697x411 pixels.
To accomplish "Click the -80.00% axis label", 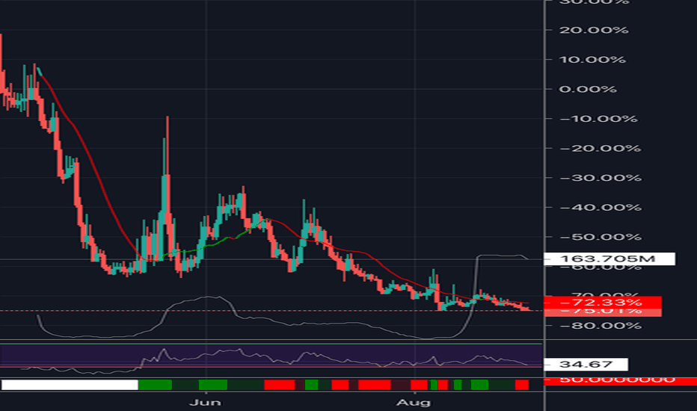I will pyautogui.click(x=600, y=326).
